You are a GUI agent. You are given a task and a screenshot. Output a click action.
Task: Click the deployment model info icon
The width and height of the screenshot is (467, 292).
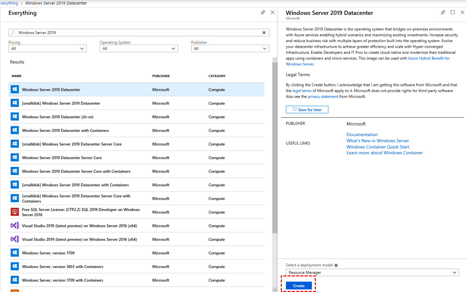(336, 265)
